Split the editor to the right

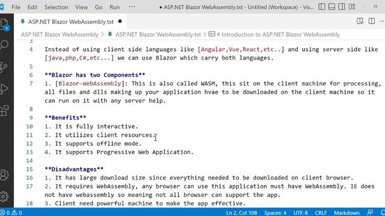(372, 22)
